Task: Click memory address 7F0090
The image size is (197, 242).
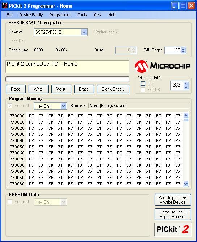Action: tap(17, 171)
